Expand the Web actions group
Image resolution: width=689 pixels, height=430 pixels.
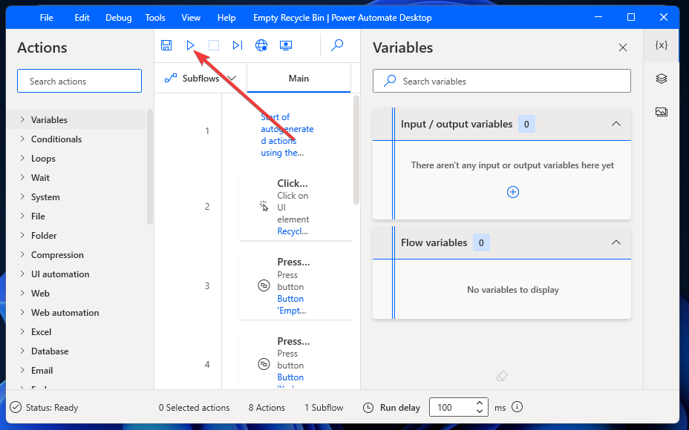pyautogui.click(x=22, y=293)
